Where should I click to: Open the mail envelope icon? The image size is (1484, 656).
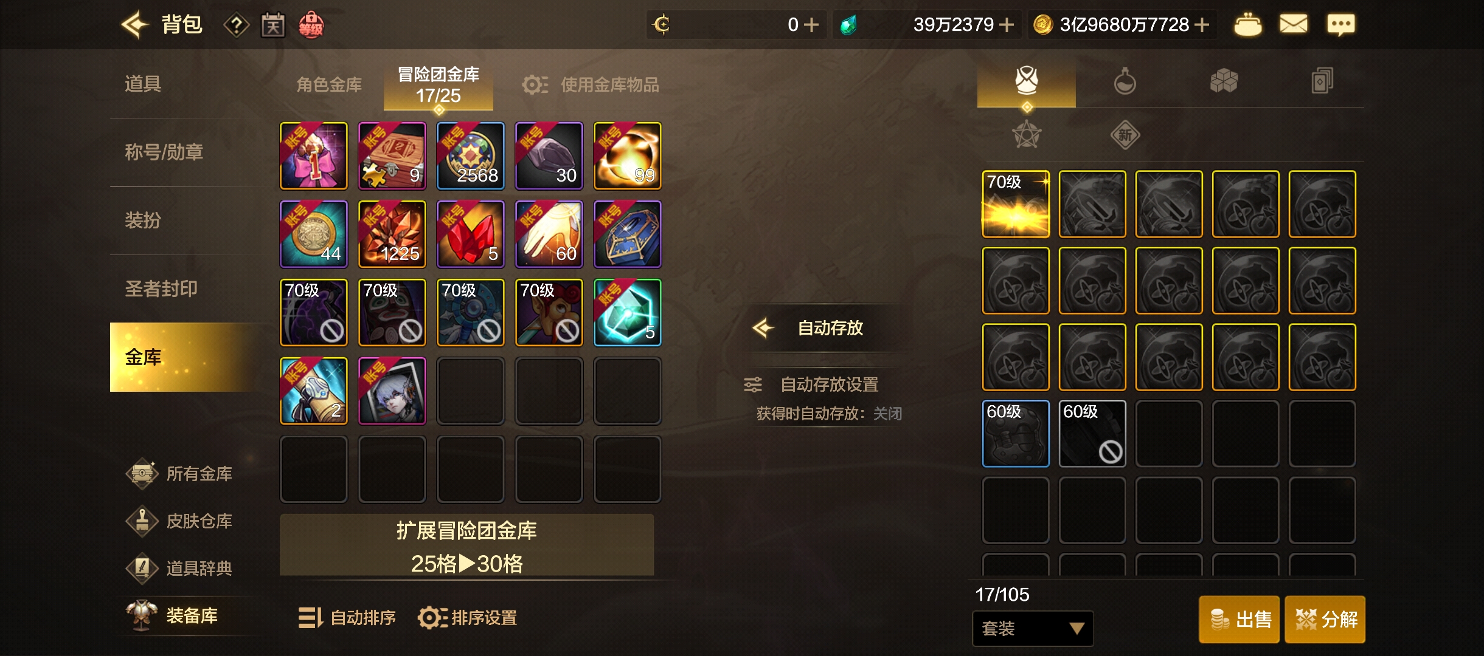(1293, 24)
